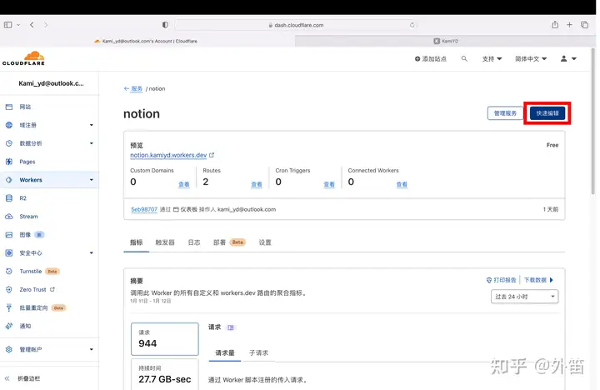The width and height of the screenshot is (600, 390).
Task: Open external link icon next to workers.dev URL
Action: tap(212, 155)
